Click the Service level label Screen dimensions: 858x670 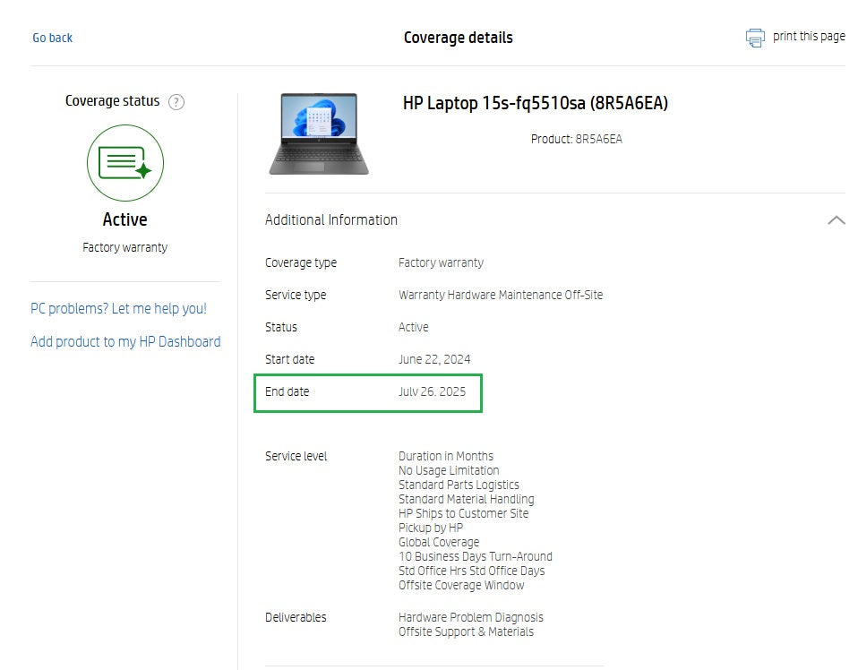click(296, 456)
